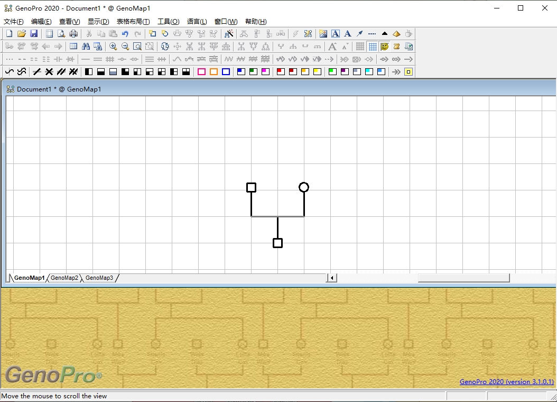Open the 工具(O) menu
Viewport: 557px width, 402px height.
pos(168,22)
